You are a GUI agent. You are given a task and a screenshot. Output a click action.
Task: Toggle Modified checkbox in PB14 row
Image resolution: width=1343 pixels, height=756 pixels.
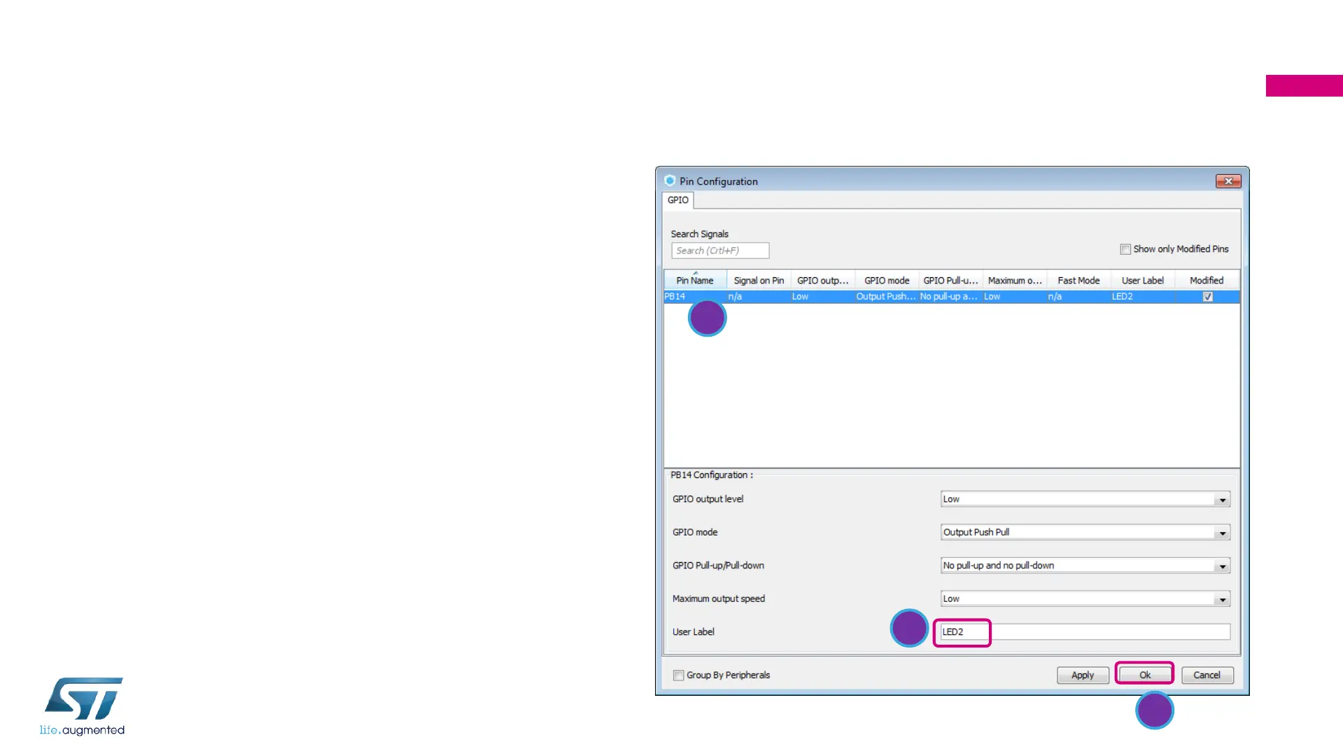pyautogui.click(x=1208, y=297)
